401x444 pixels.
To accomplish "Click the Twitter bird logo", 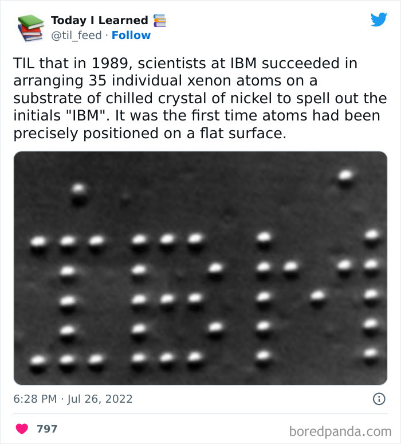I will coord(379,20).
